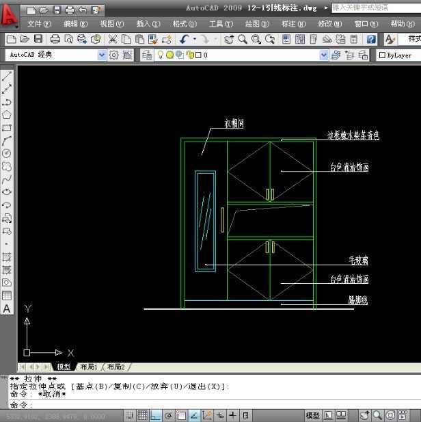Toggle Ortho Mode in status bar
Image resolution: width=421 pixels, height=422 pixels.
click(156, 415)
